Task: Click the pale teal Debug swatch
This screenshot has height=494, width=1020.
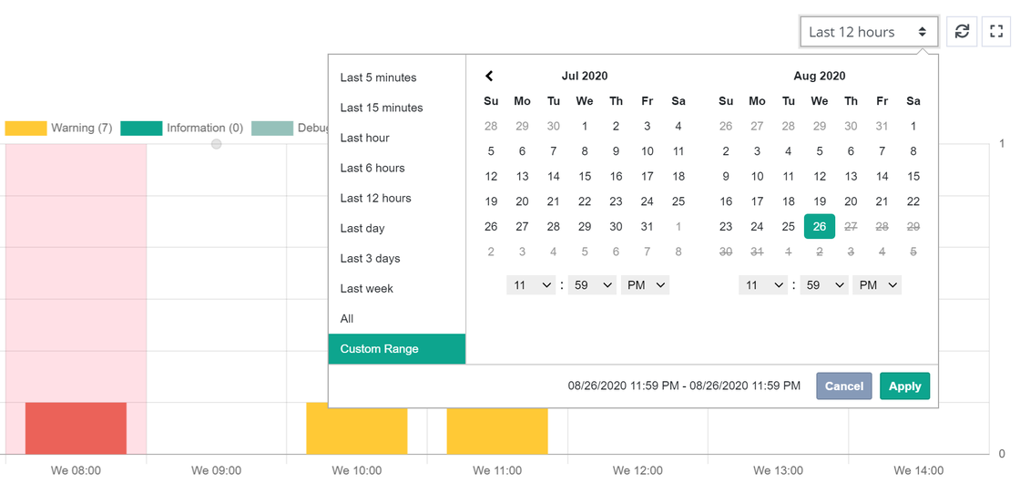Action: point(272,129)
